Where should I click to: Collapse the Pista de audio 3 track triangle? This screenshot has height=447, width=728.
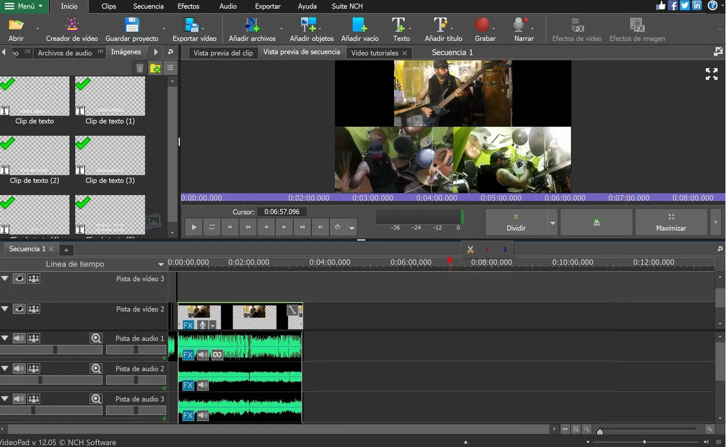coord(5,398)
